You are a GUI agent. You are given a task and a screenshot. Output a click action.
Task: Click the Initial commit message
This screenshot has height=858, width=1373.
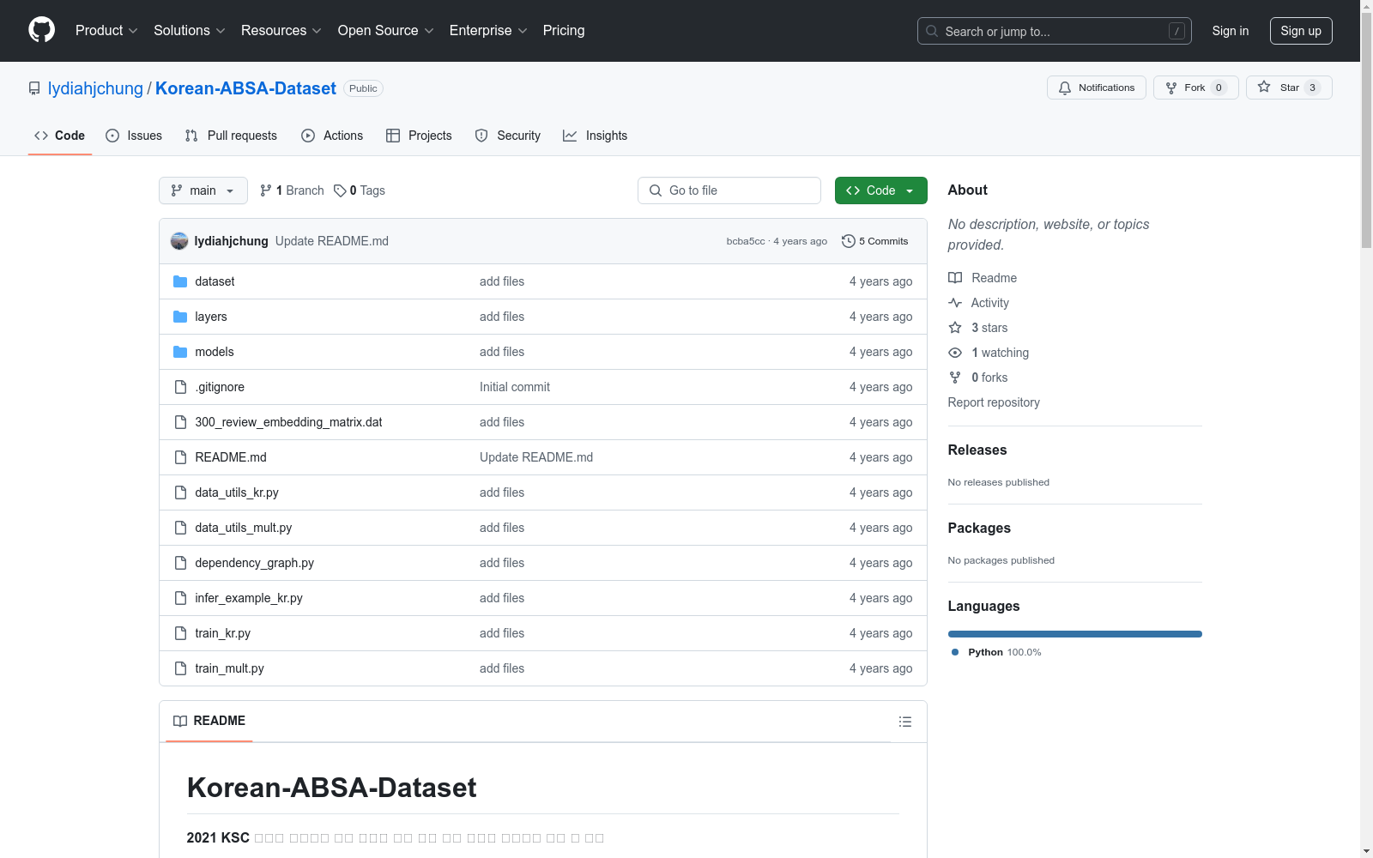pos(515,387)
